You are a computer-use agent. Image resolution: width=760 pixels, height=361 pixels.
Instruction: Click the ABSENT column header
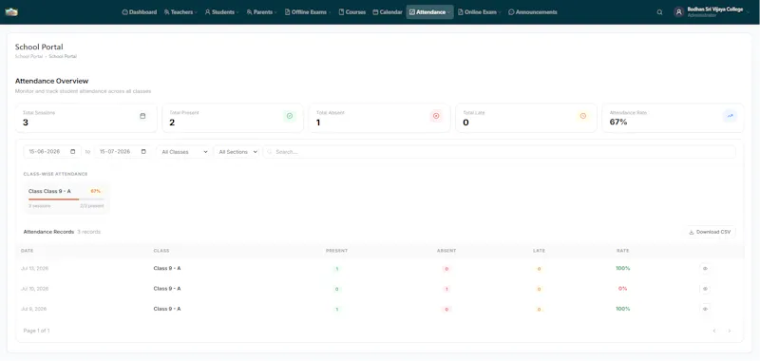pos(446,251)
